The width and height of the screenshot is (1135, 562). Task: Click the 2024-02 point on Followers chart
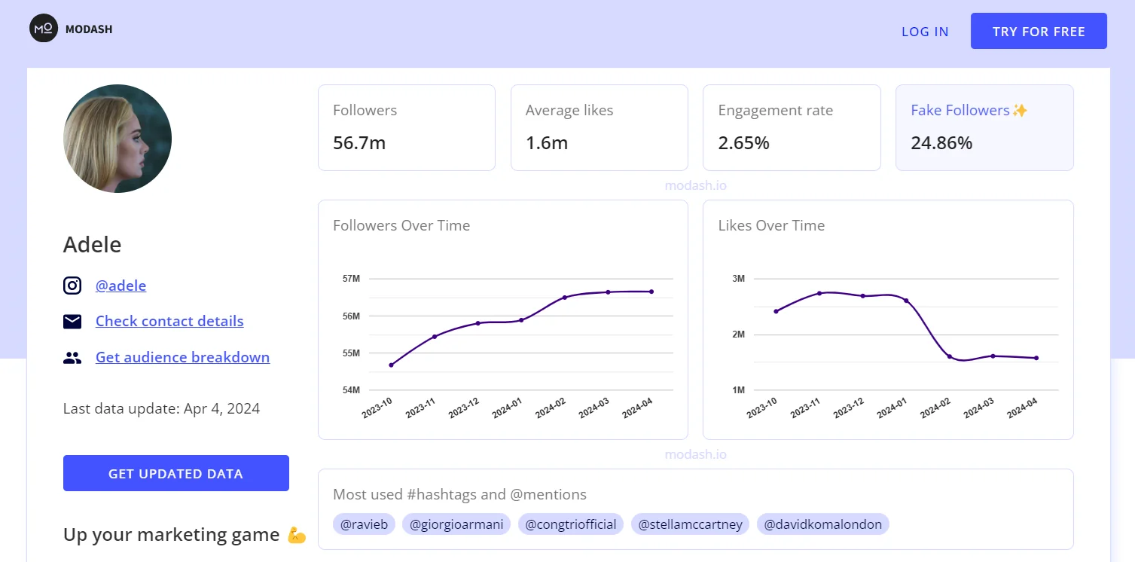click(565, 298)
